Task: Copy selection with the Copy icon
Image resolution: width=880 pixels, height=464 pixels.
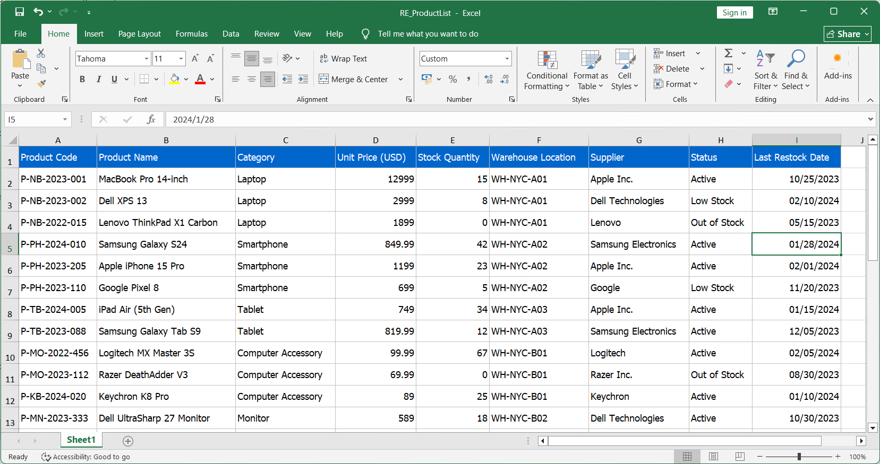Action: click(x=41, y=68)
